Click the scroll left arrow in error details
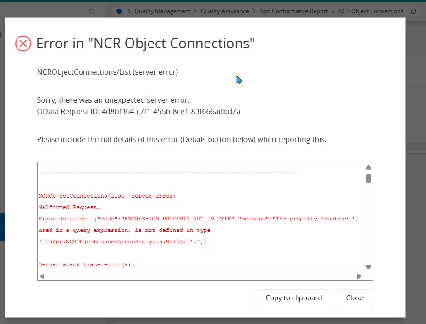The width and height of the screenshot is (426, 324). tap(42, 276)
